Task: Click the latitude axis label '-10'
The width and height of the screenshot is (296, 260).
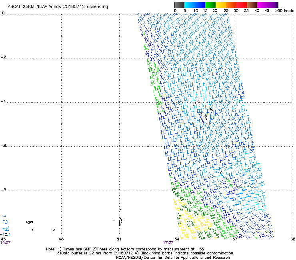Action: 4,234
